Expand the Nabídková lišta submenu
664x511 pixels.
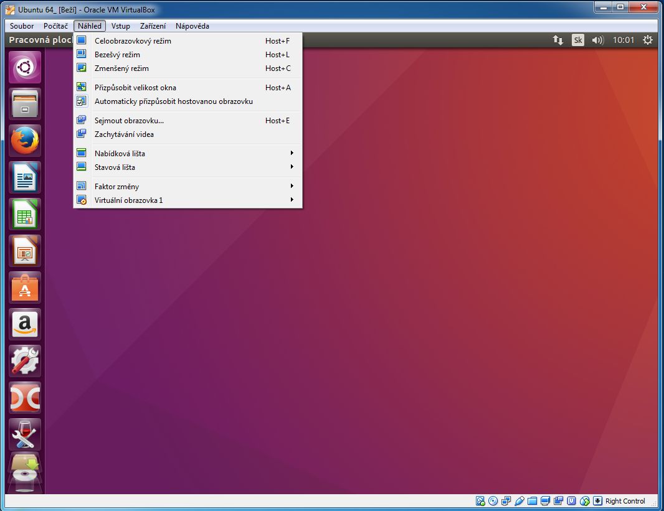[188, 154]
